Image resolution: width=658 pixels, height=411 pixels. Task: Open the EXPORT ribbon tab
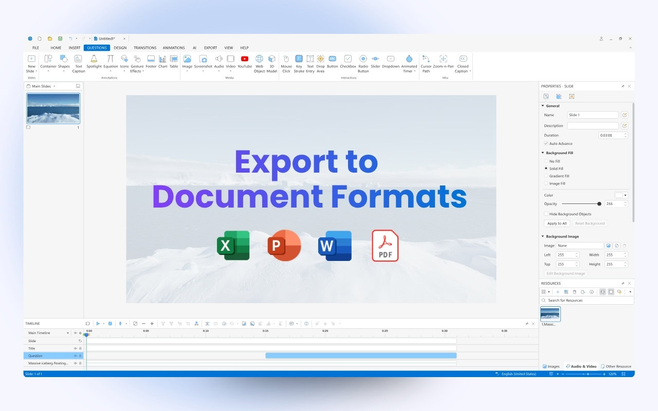click(x=210, y=47)
